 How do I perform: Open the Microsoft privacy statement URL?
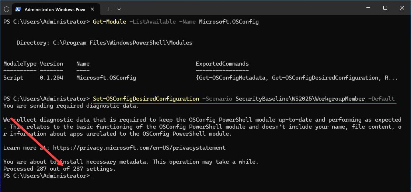click(x=139, y=148)
